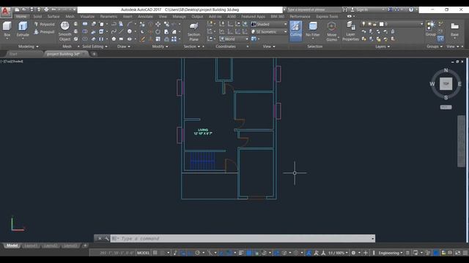
Task: Select the Move Gizmo tool
Action: 331,31
